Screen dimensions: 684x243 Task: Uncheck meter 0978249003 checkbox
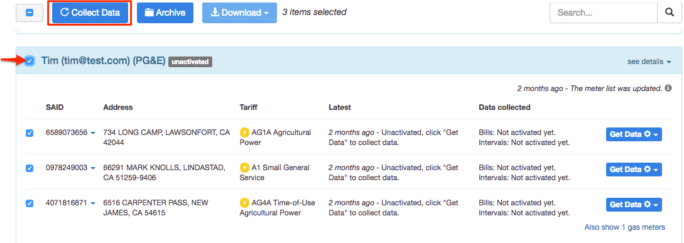click(x=30, y=168)
